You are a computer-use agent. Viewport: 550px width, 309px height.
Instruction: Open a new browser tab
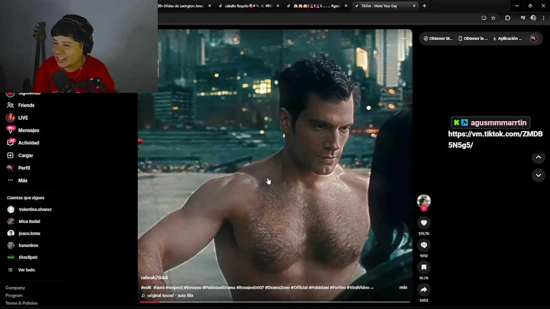click(424, 6)
